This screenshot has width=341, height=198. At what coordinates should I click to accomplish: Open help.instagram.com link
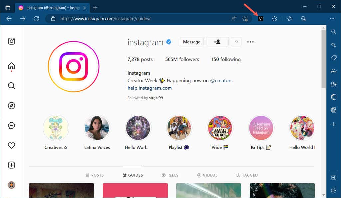[150, 88]
